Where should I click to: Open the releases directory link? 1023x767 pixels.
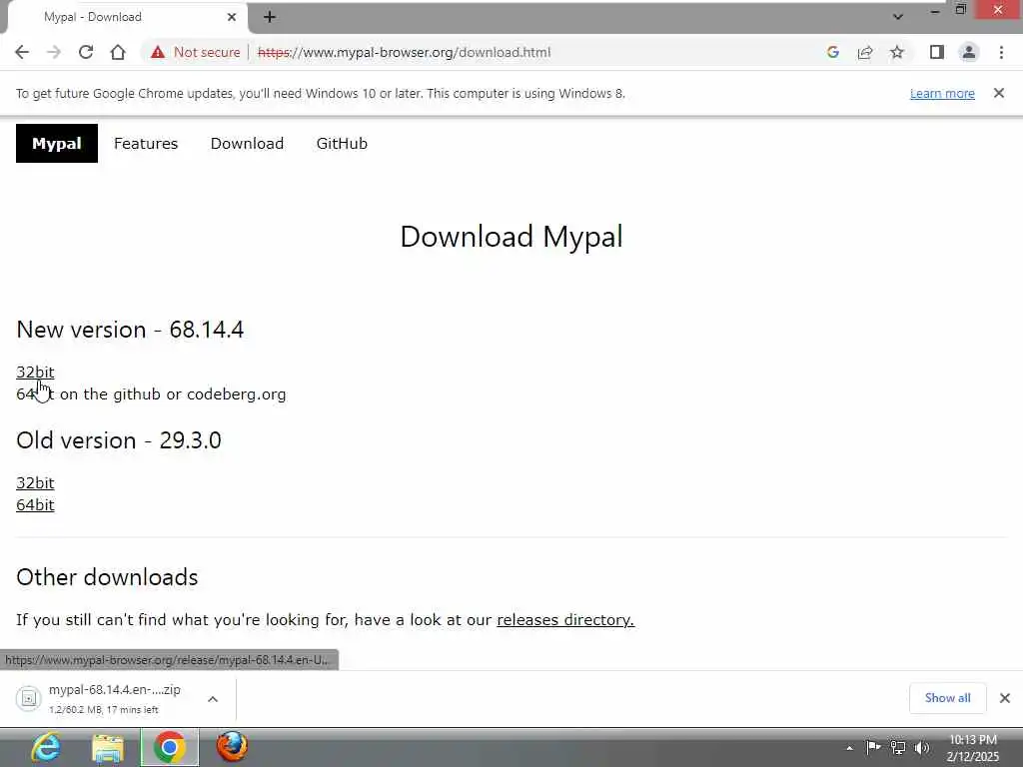[565, 619]
